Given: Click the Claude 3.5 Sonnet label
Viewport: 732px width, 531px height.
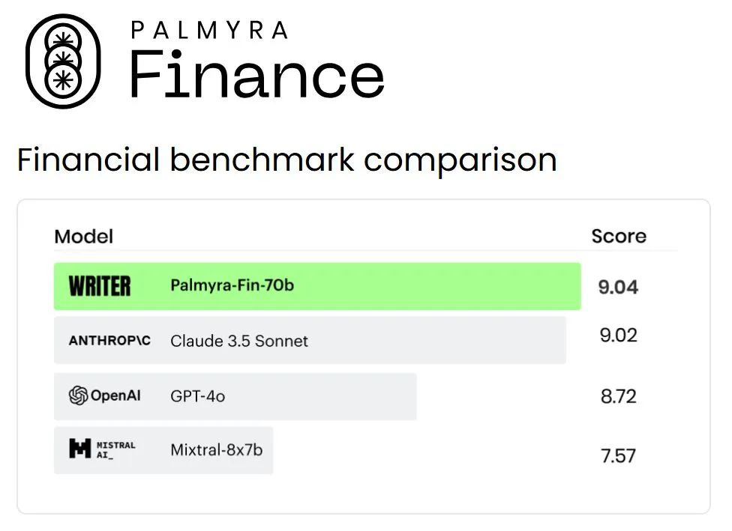Looking at the screenshot, I should 239,341.
